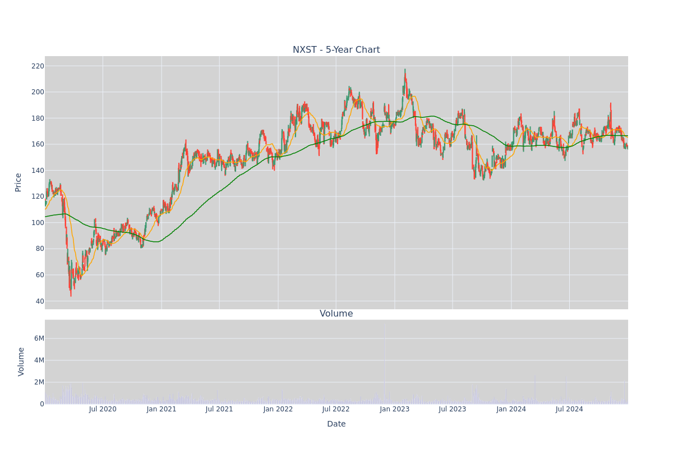Viewport: 673px width, 449px height.
Task: Click the 120 price axis label
Action: pos(38,196)
